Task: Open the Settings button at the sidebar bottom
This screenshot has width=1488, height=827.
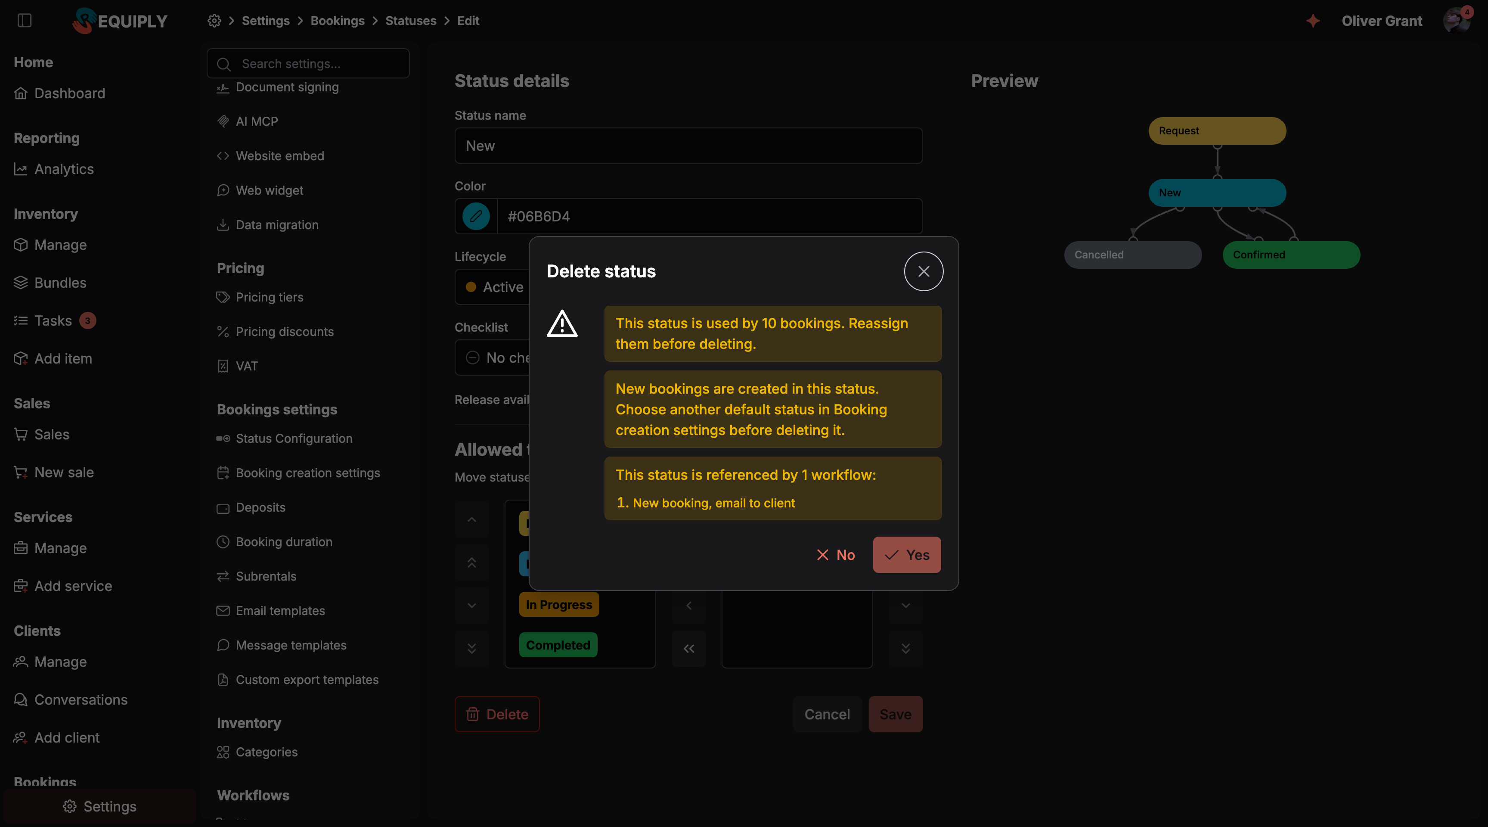Action: click(x=100, y=806)
